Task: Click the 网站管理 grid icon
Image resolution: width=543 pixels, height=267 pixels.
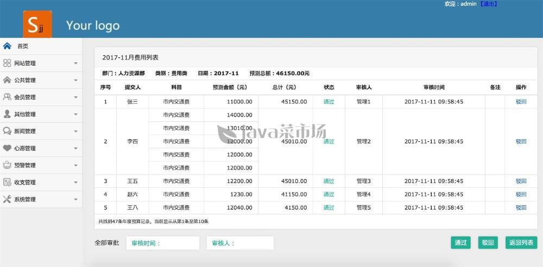Action: 7,63
